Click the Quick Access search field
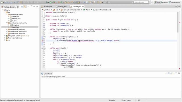The width and height of the screenshot is (182, 102). (x=140, y=2)
